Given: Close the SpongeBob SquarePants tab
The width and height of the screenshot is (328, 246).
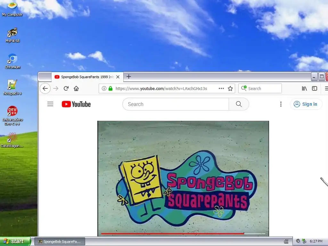Looking at the screenshot, I should 118,77.
